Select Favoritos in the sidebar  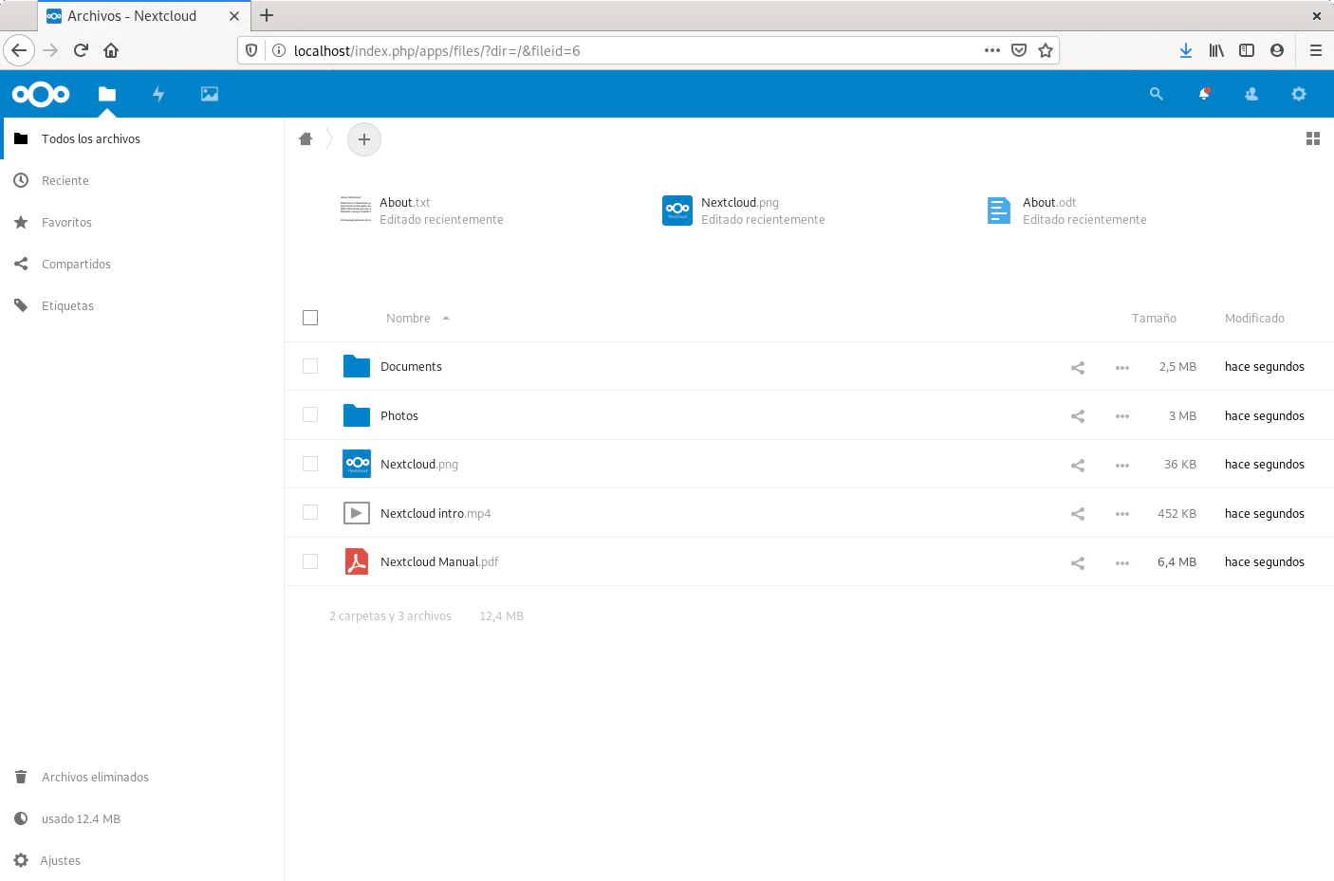click(x=66, y=222)
